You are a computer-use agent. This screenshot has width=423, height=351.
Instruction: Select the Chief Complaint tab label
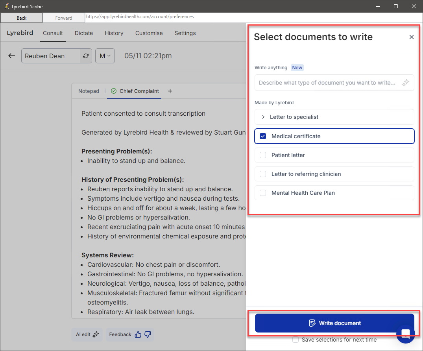coord(139,91)
